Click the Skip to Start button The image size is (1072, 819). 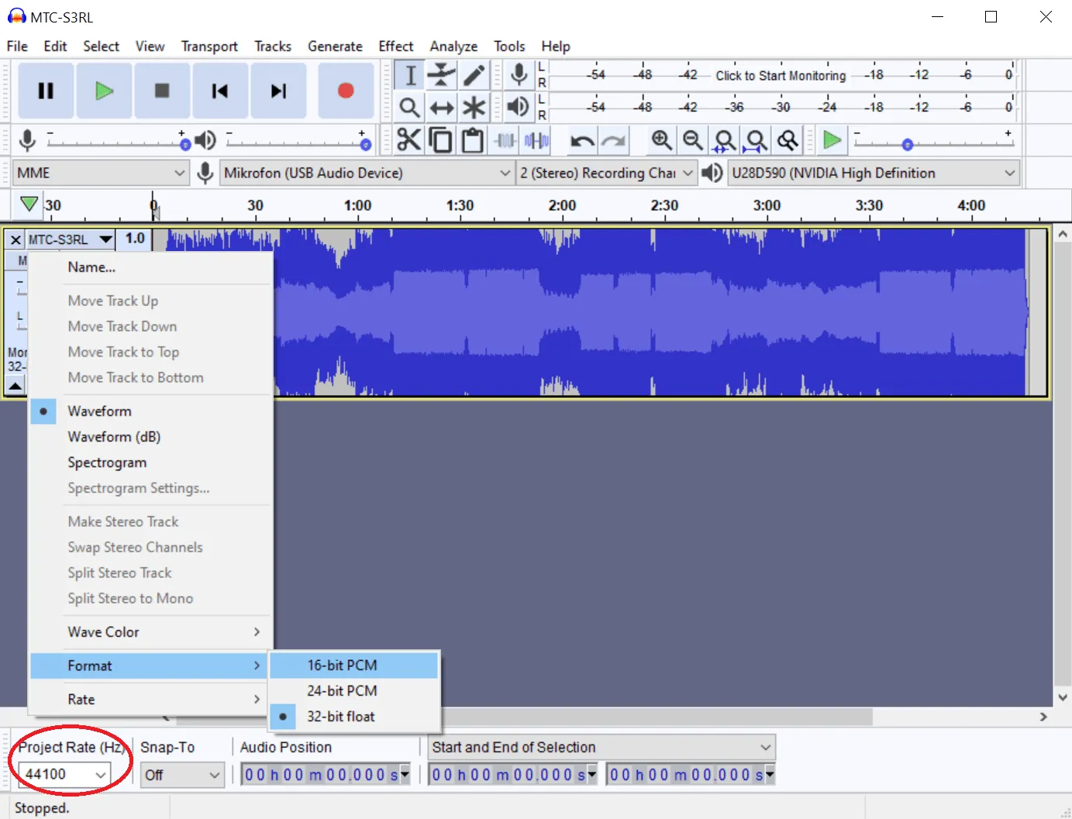pos(220,91)
